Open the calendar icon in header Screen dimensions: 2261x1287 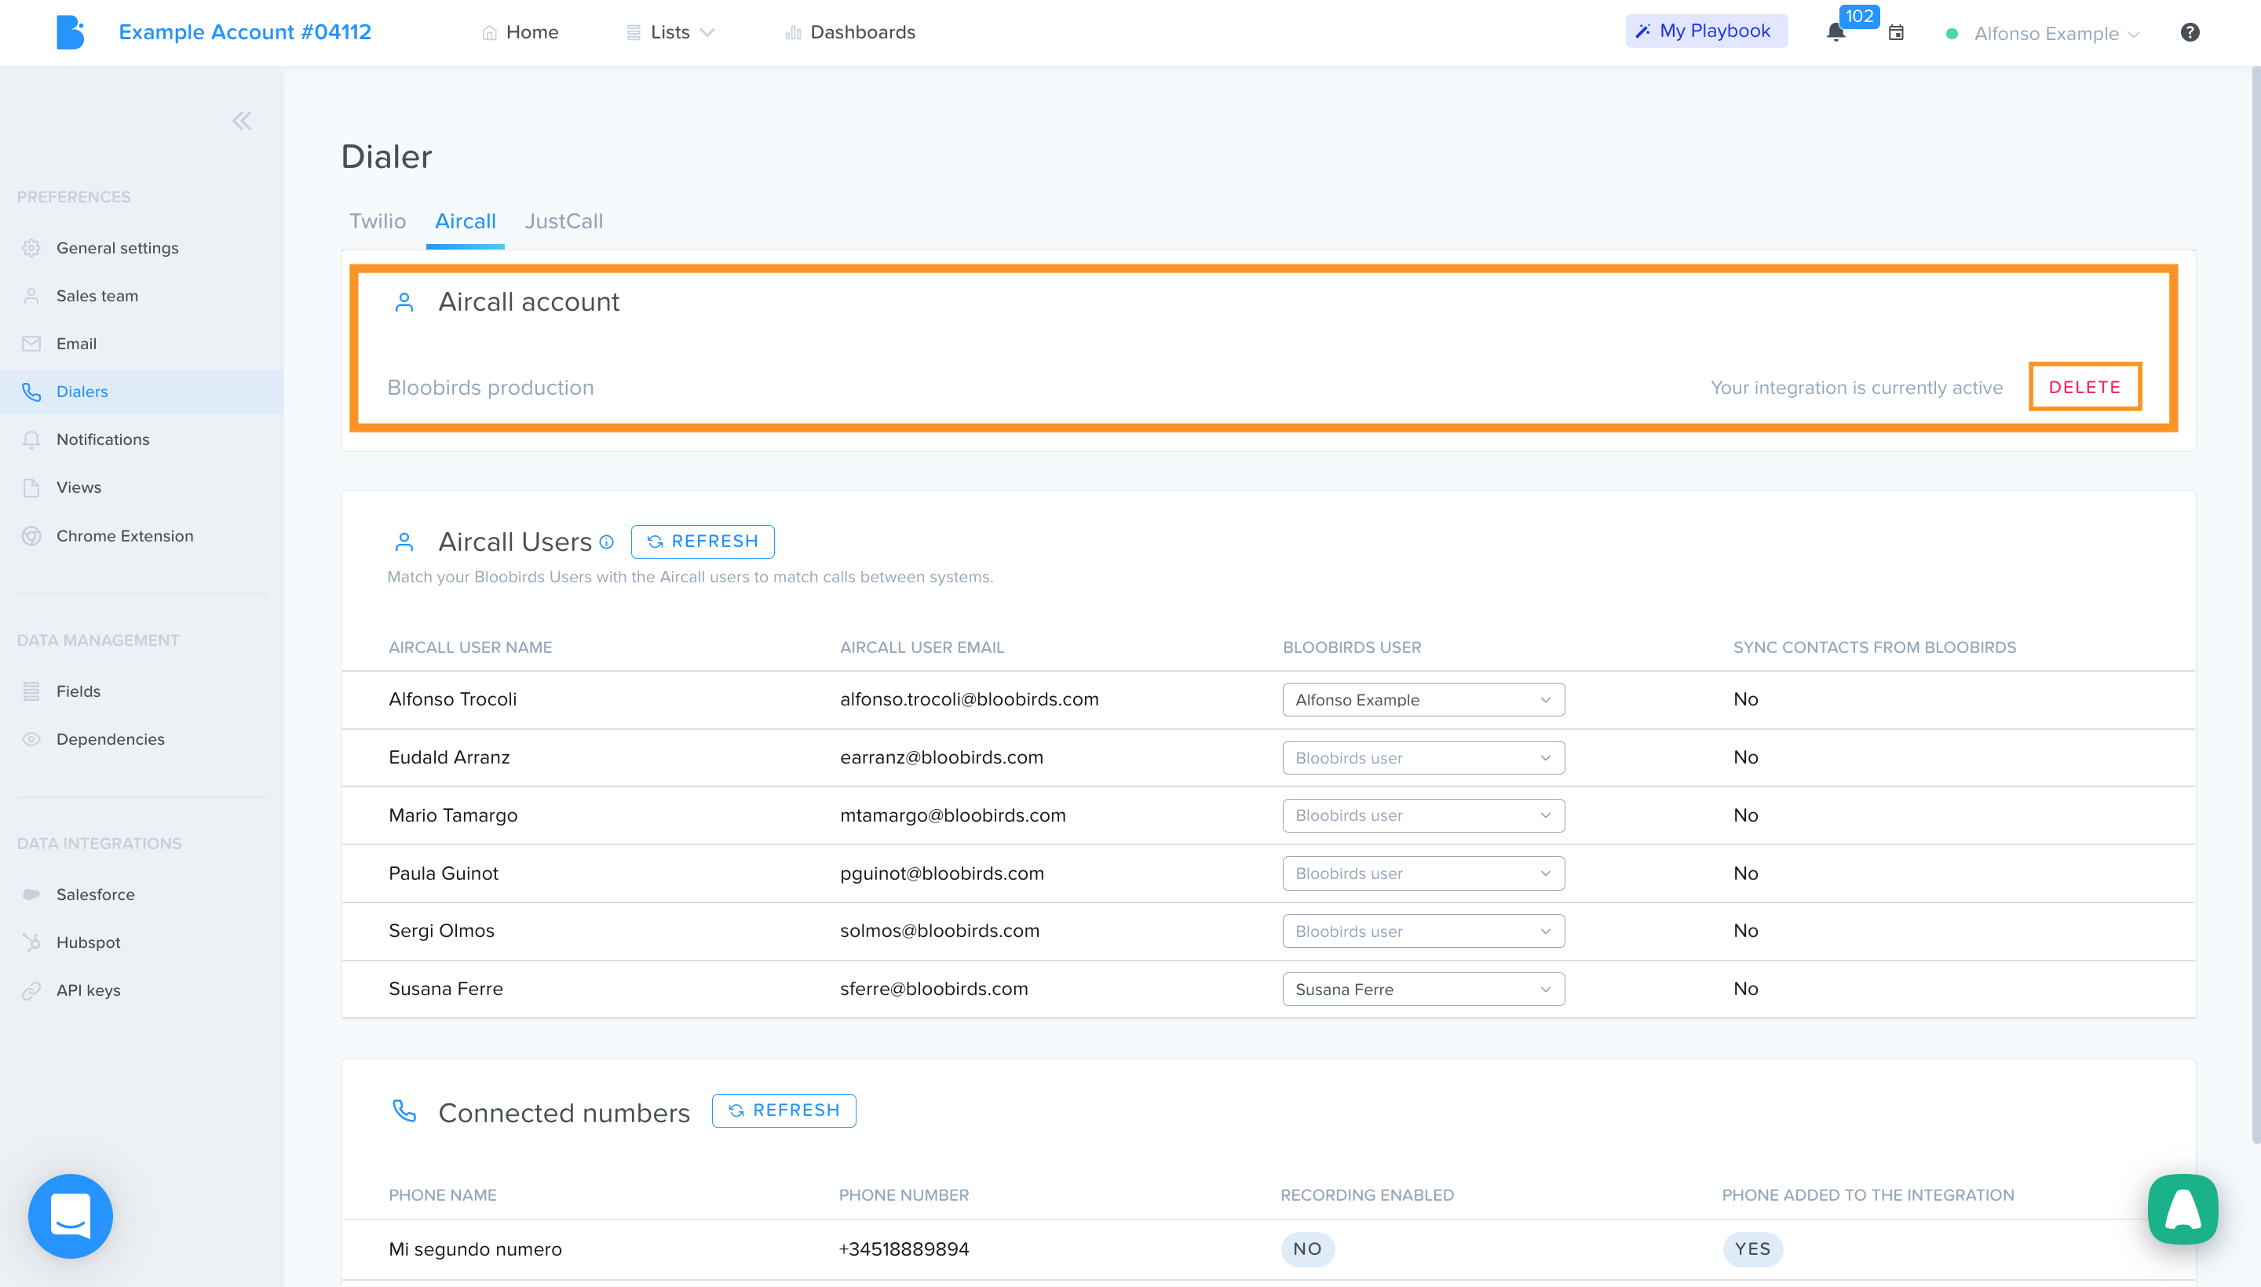(1896, 33)
